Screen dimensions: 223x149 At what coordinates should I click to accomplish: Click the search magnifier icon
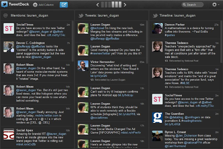click(x=184, y=5)
